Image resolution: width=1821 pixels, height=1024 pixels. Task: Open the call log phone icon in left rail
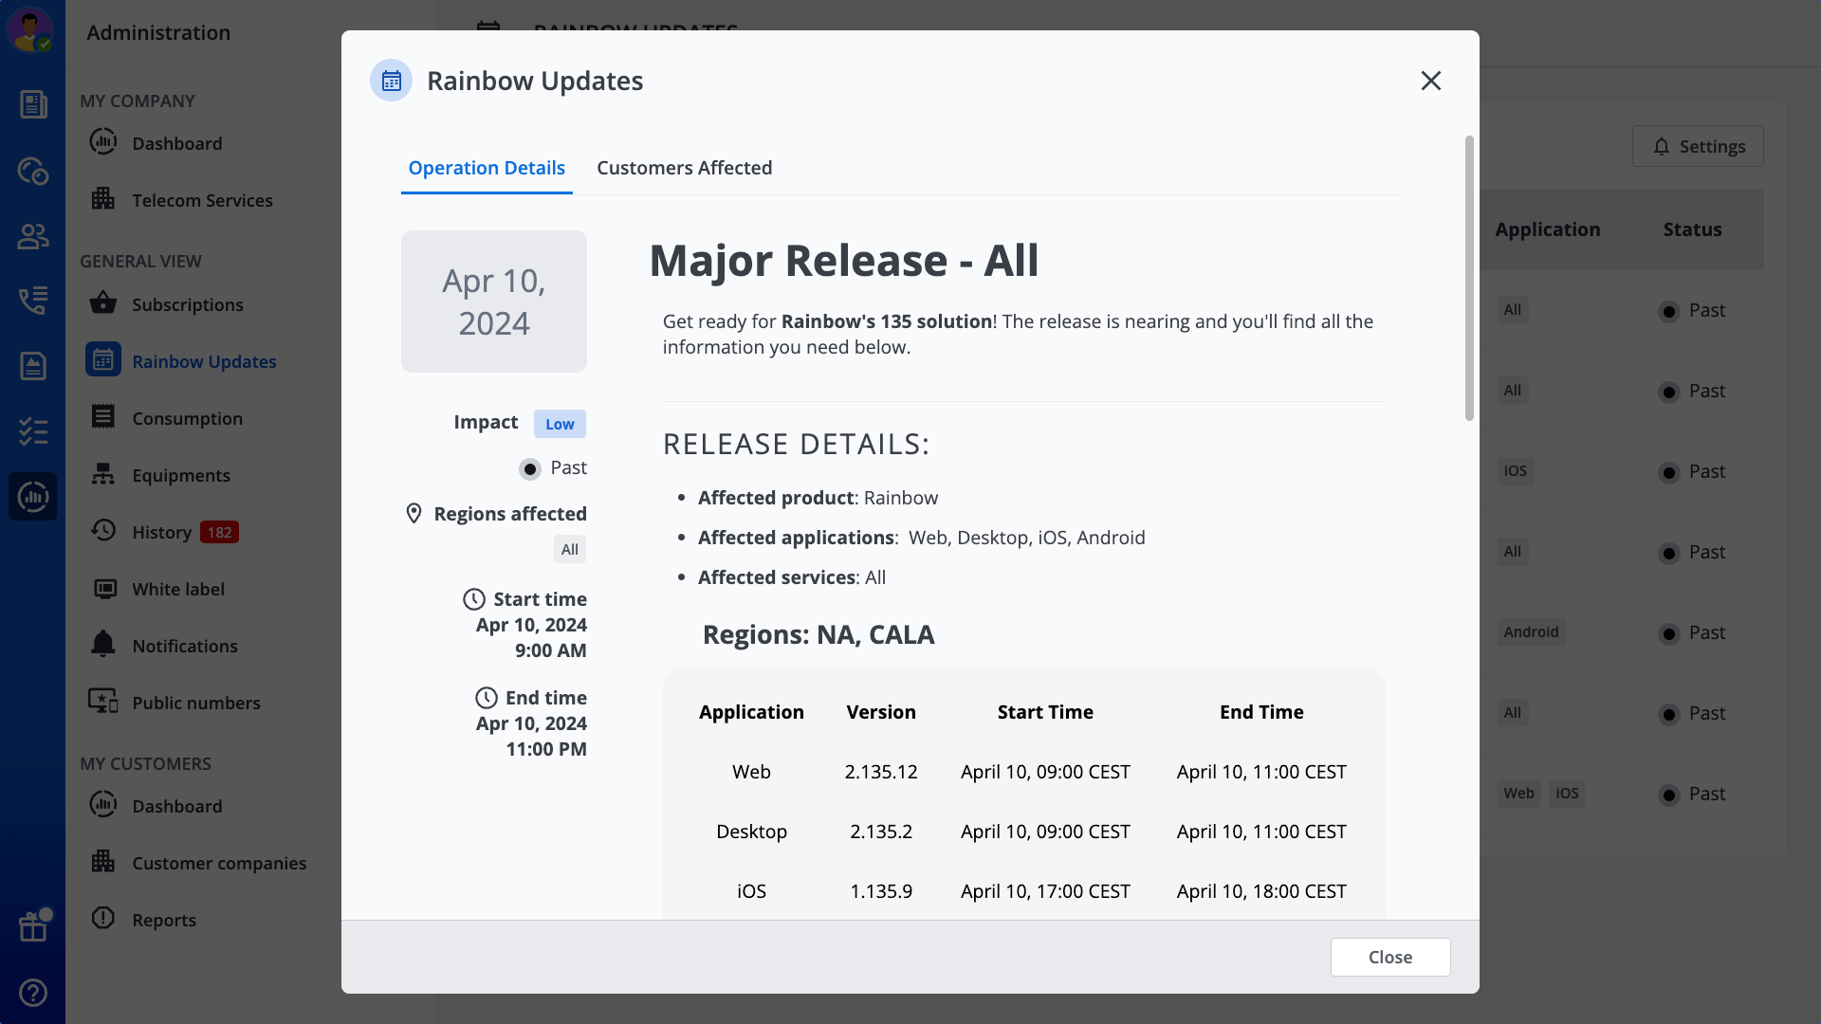click(x=33, y=301)
